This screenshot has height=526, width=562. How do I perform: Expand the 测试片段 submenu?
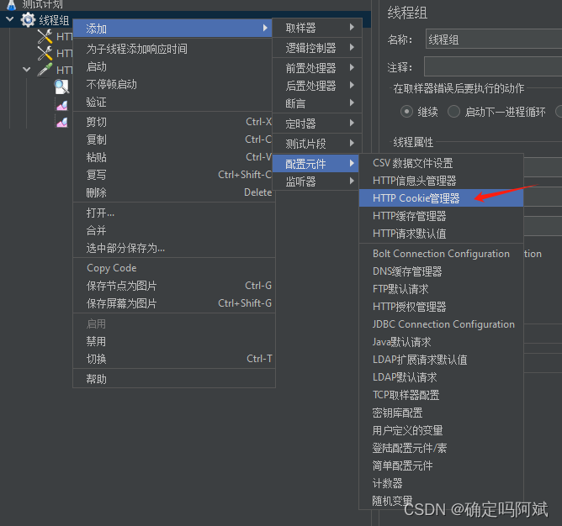coord(317,144)
